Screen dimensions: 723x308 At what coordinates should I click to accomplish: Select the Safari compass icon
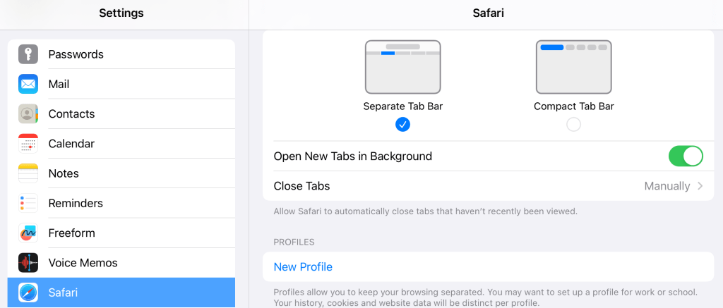pyautogui.click(x=28, y=292)
